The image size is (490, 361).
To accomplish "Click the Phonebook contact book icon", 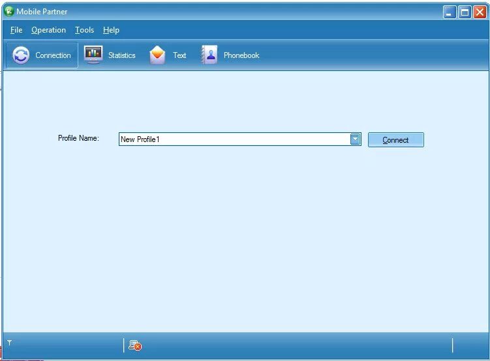I will (209, 55).
